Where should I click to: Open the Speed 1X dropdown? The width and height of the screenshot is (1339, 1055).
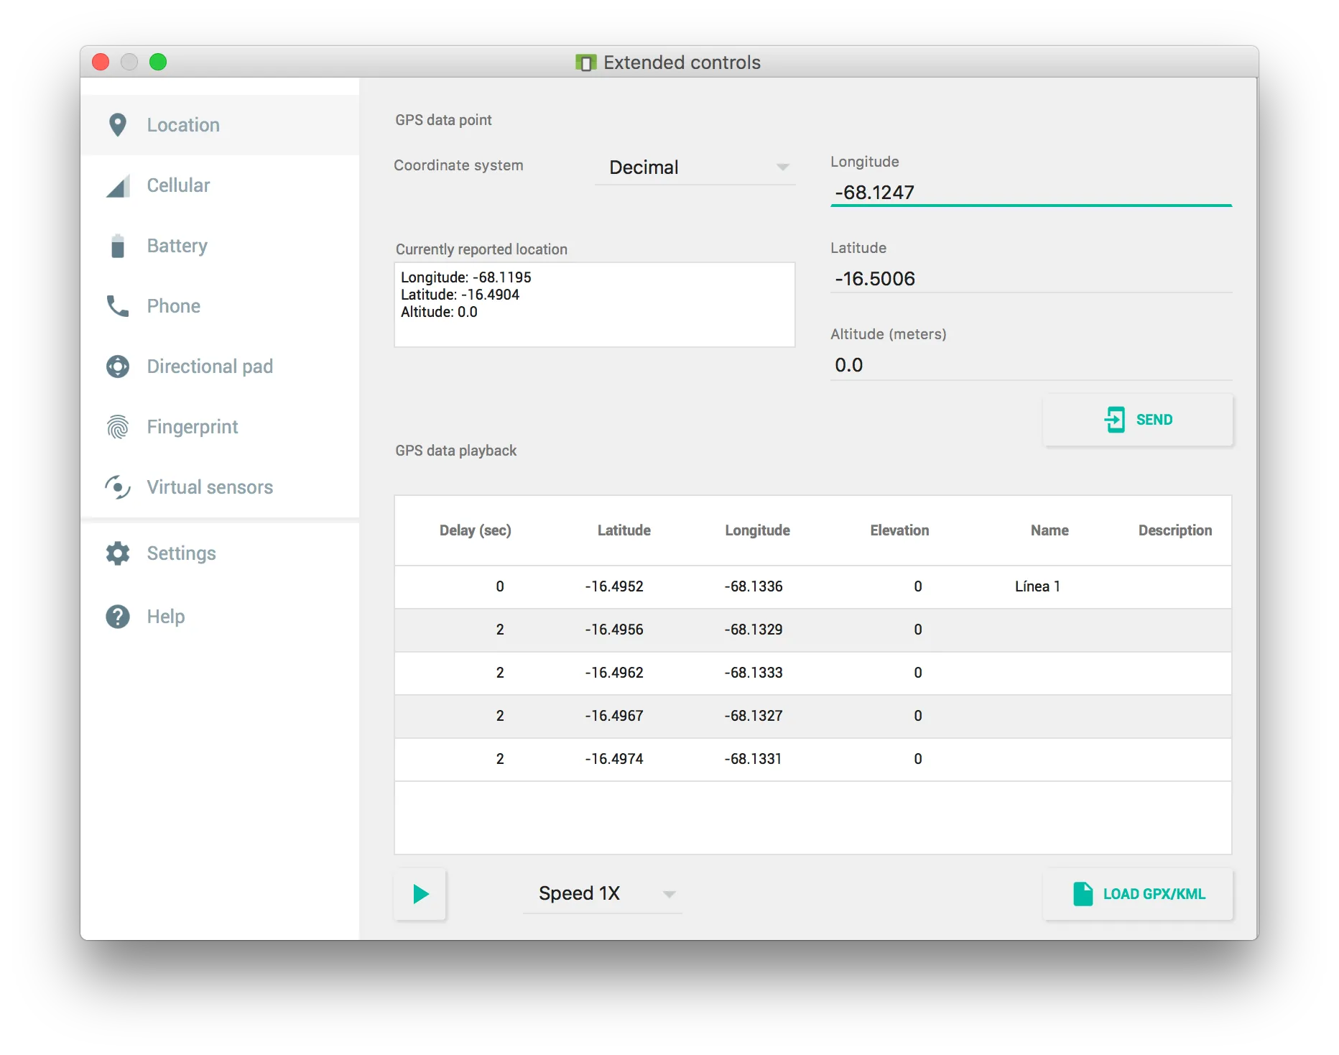tap(603, 893)
